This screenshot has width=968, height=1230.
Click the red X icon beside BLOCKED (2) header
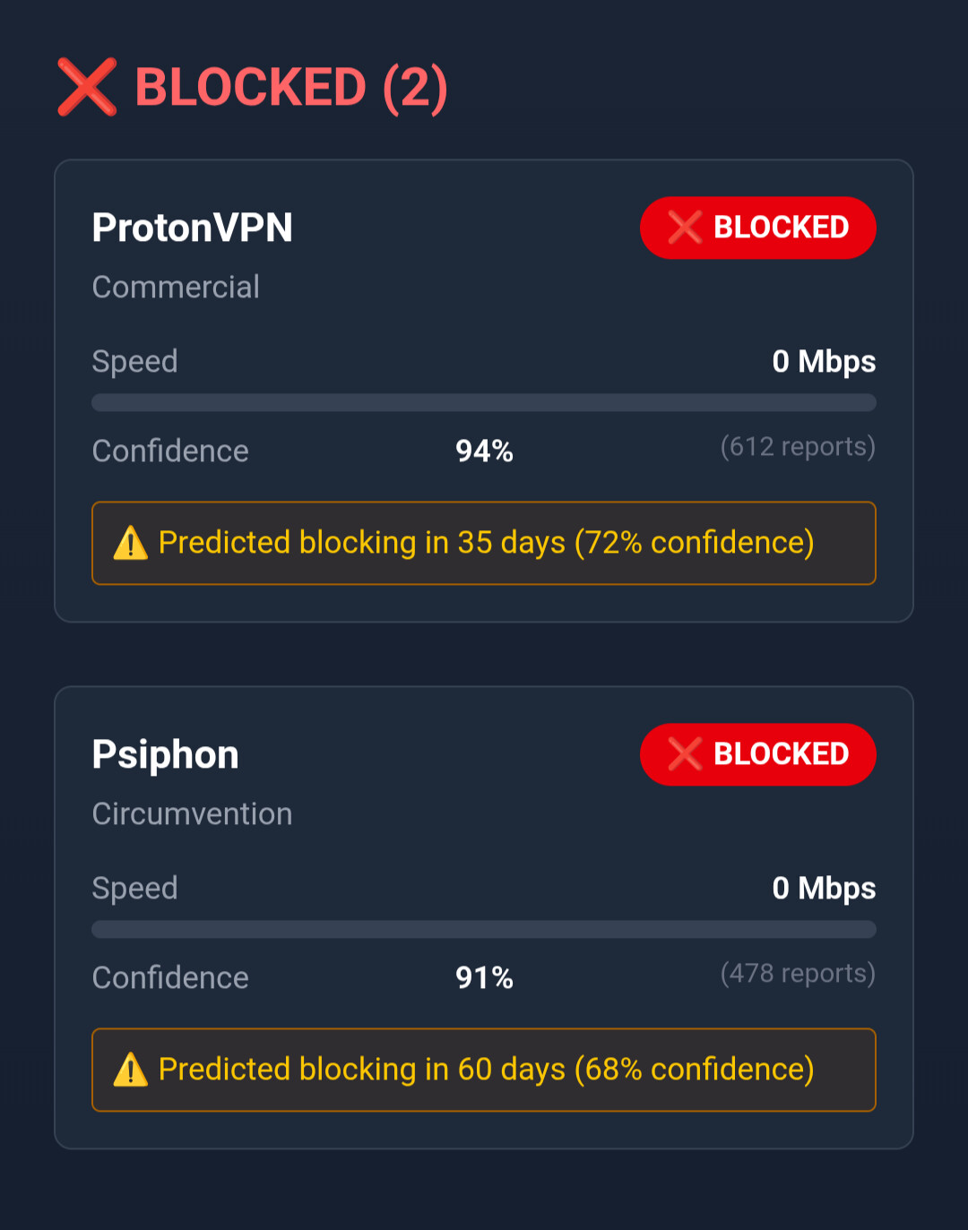coord(87,87)
